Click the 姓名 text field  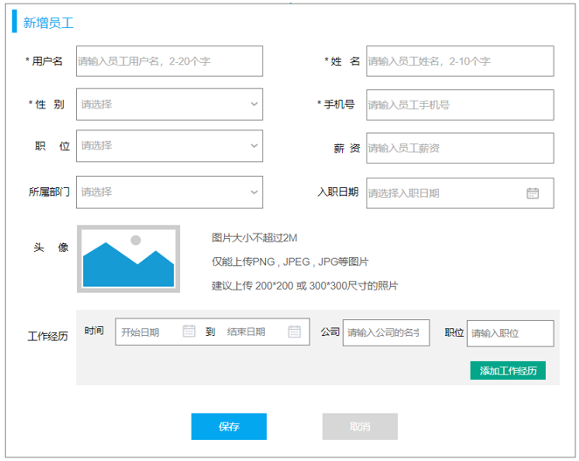[459, 61]
